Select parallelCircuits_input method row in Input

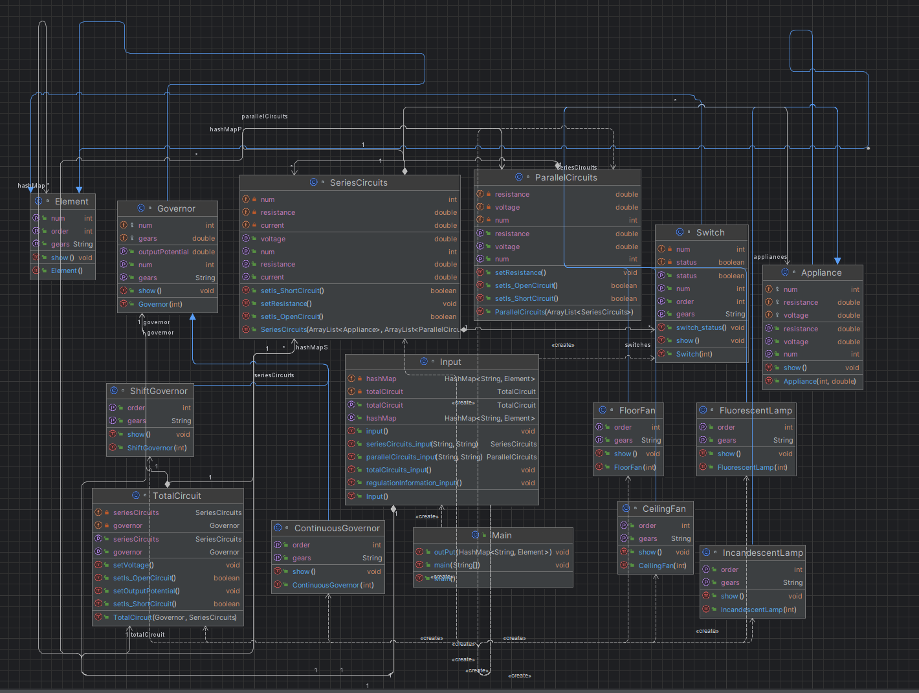click(x=442, y=457)
